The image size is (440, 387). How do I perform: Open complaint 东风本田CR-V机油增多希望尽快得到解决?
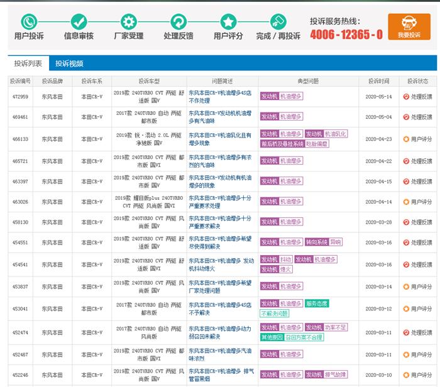tap(220, 243)
